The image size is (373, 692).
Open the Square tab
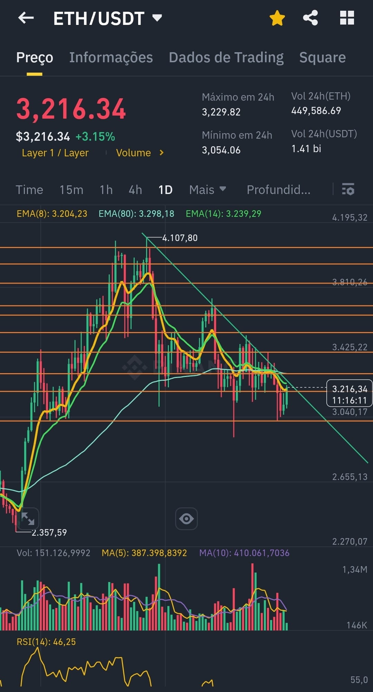[323, 57]
